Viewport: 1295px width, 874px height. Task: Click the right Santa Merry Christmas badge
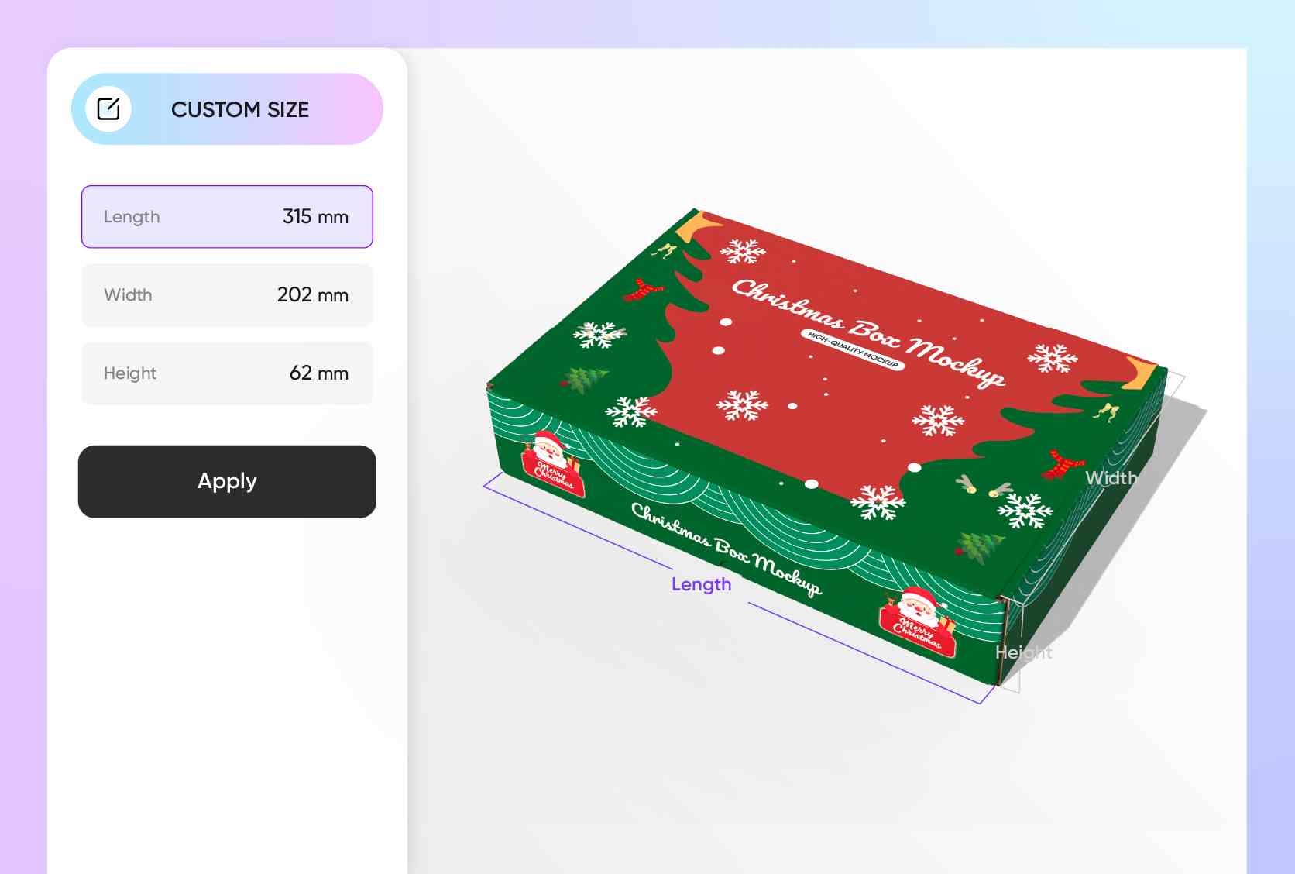click(x=917, y=621)
